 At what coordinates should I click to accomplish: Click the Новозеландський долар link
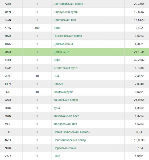[70, 140]
